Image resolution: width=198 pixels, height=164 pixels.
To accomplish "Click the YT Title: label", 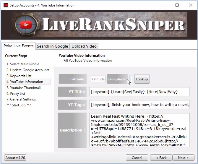I will 72,92.
